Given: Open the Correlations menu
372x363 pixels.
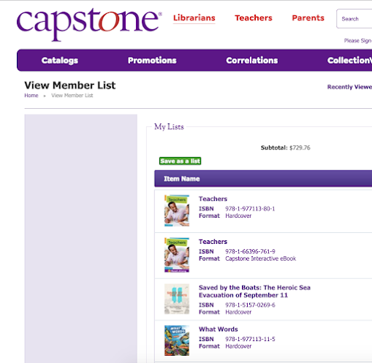Looking at the screenshot, I should [x=252, y=61].
